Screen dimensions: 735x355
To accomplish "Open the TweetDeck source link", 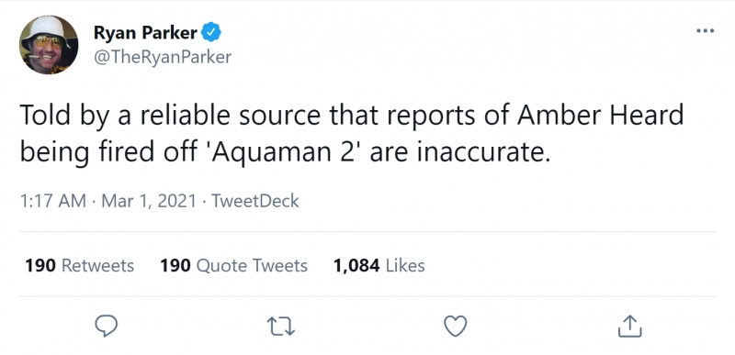I will [255, 201].
